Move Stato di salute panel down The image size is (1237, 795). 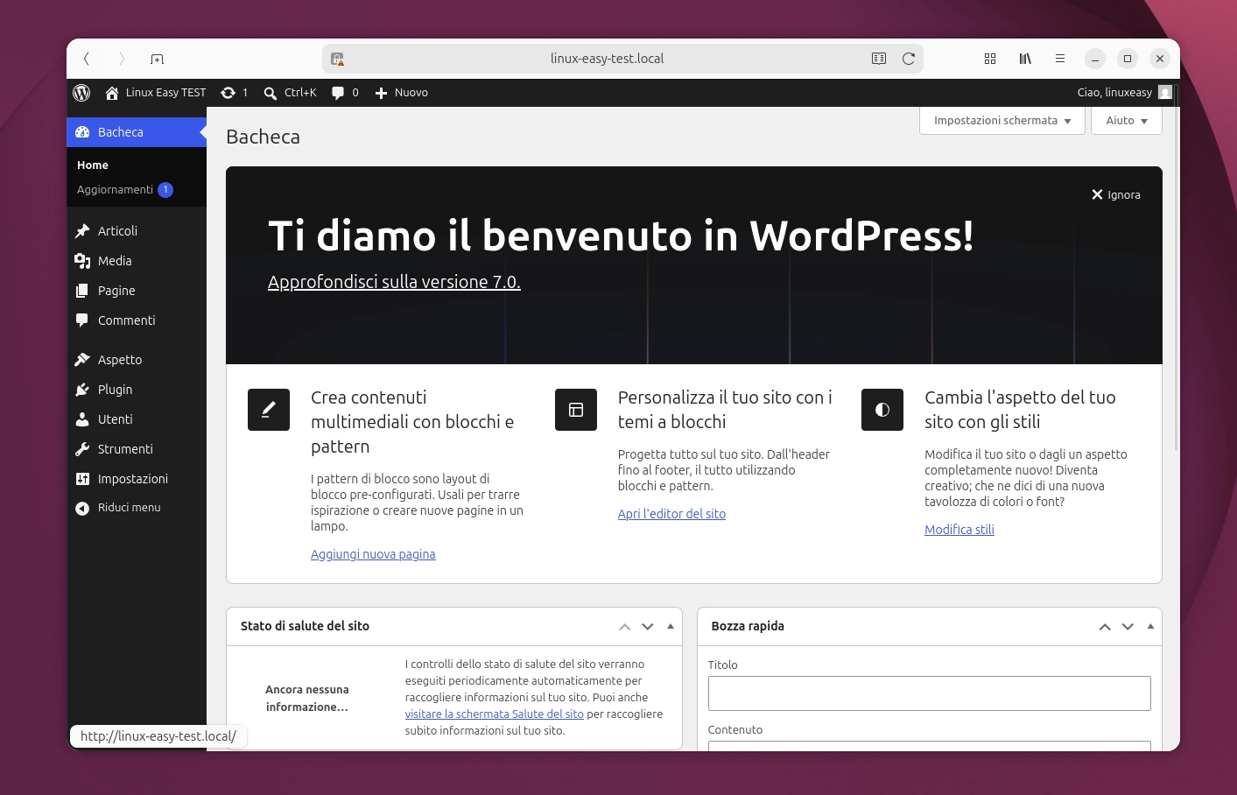click(x=648, y=627)
